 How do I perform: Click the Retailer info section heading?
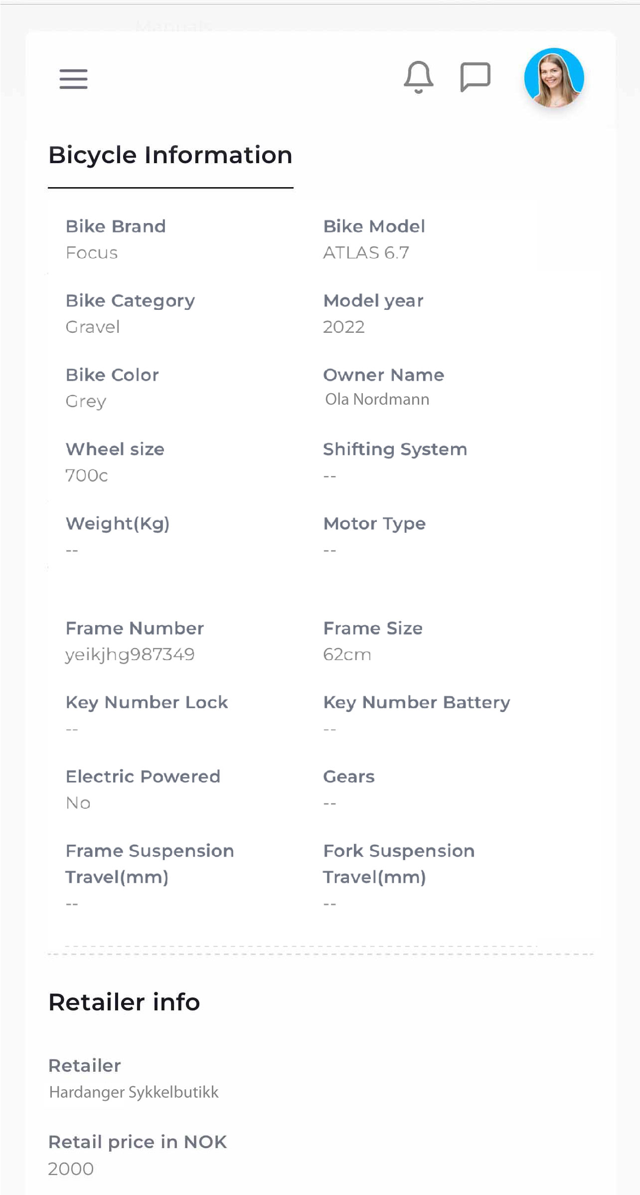tap(124, 1002)
